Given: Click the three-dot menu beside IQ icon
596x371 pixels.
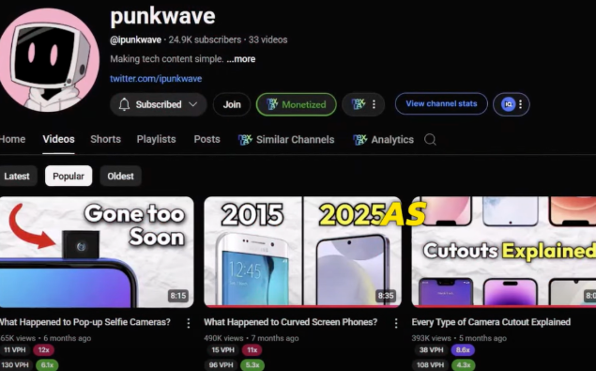Looking at the screenshot, I should click(521, 104).
